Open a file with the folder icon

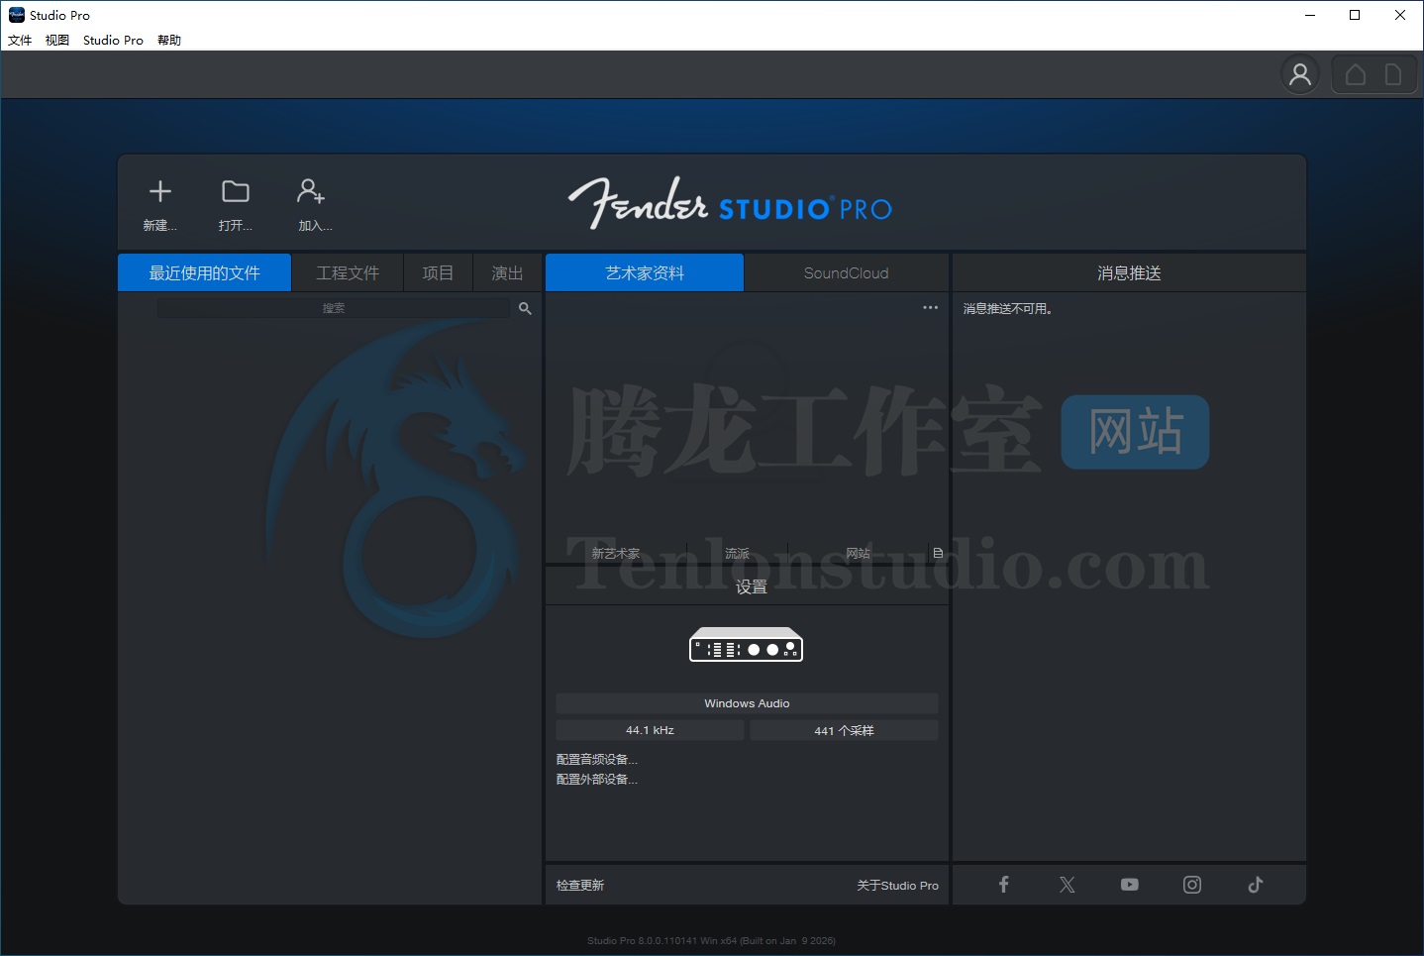coord(236,192)
